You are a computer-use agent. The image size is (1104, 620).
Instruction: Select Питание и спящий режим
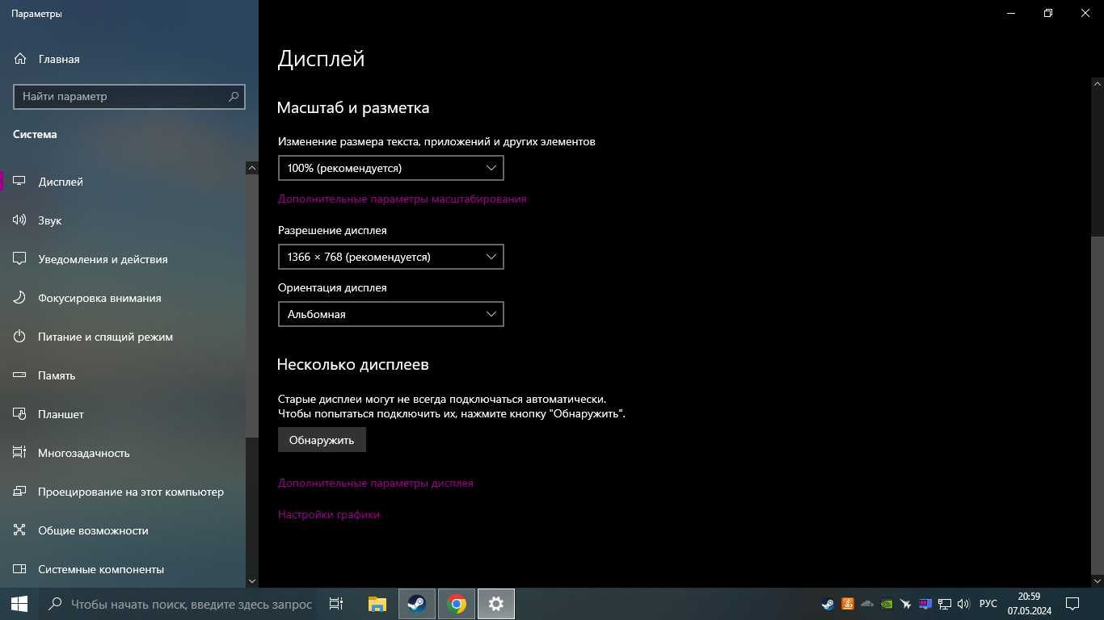pyautogui.click(x=105, y=337)
